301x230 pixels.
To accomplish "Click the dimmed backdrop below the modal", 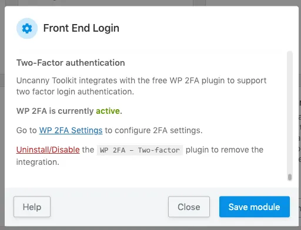I will (x=150, y=228).
